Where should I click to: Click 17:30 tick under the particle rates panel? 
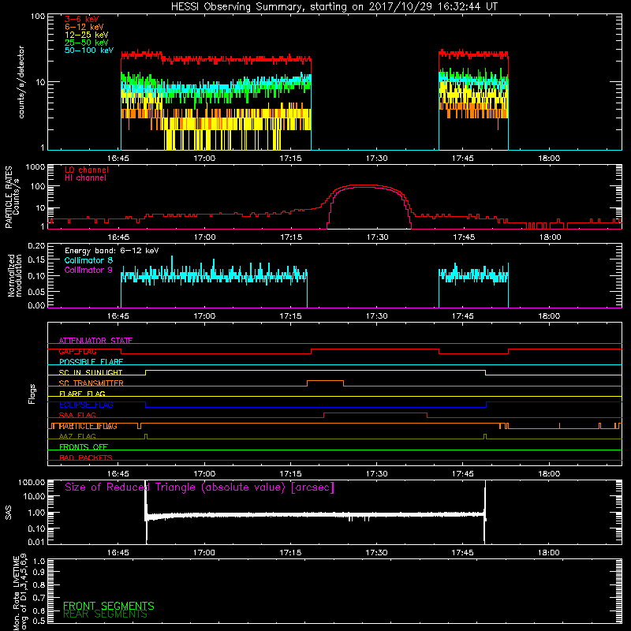click(378, 237)
